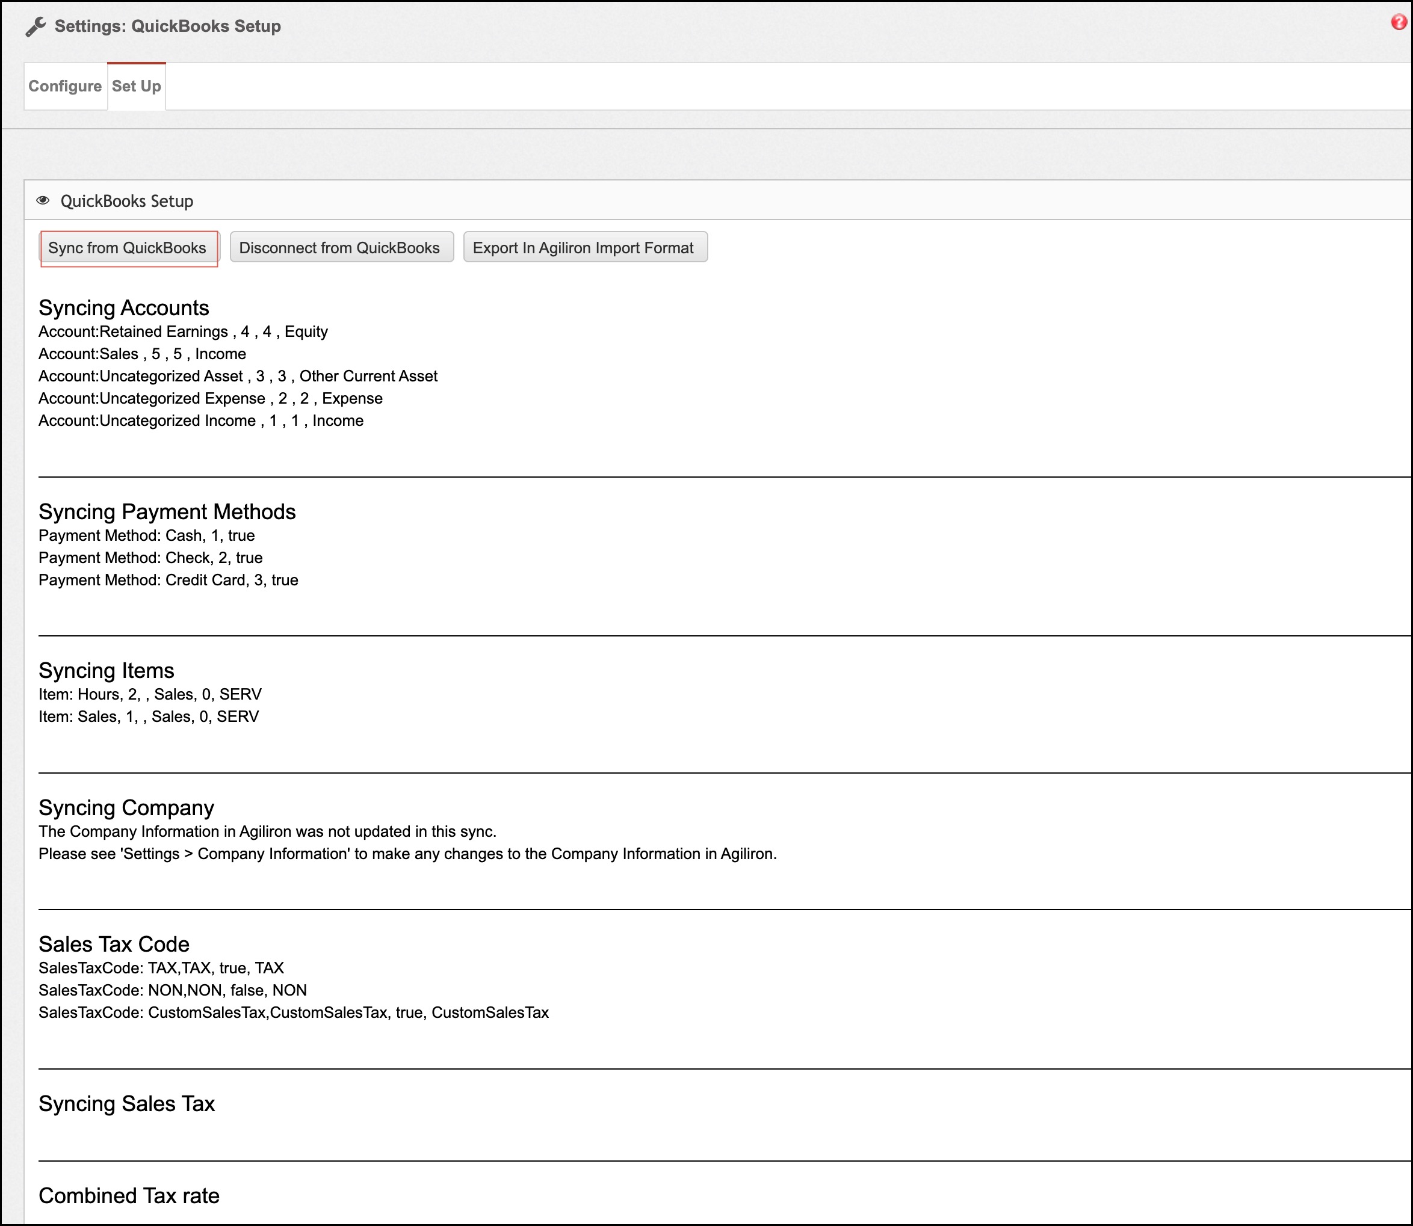1413x1226 pixels.
Task: Click the wrench settings icon
Action: [36, 26]
